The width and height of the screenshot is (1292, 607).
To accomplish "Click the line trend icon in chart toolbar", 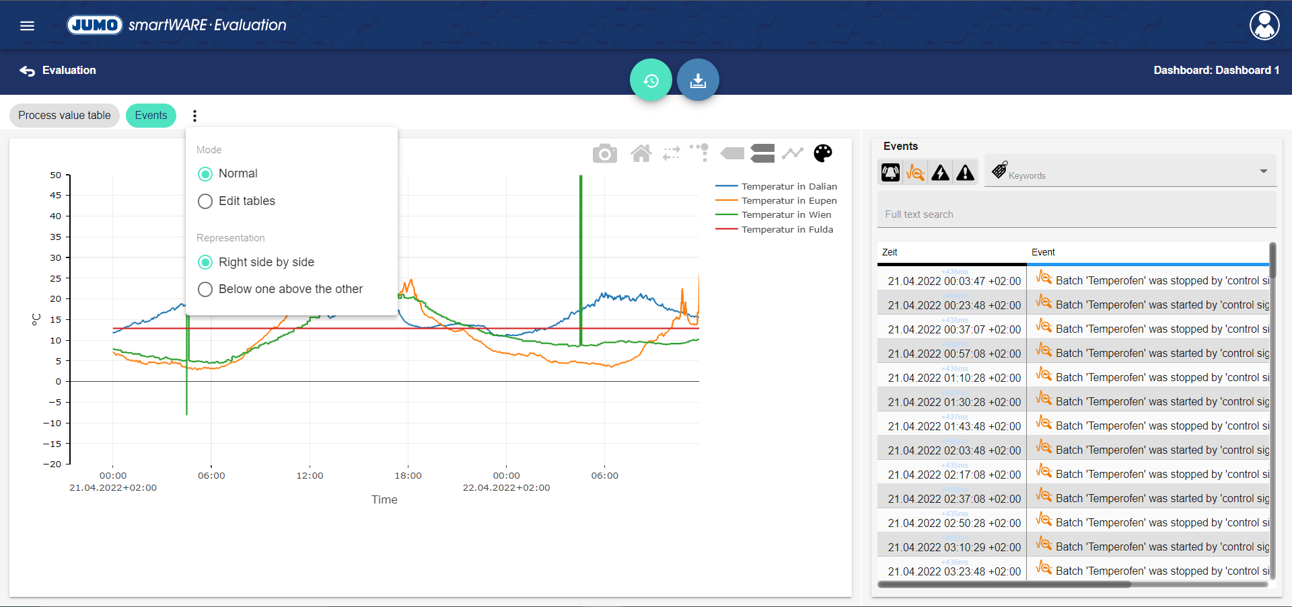I will coord(793,154).
